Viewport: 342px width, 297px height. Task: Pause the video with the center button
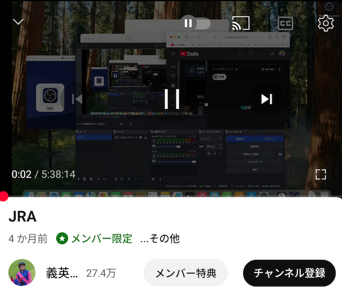point(172,99)
